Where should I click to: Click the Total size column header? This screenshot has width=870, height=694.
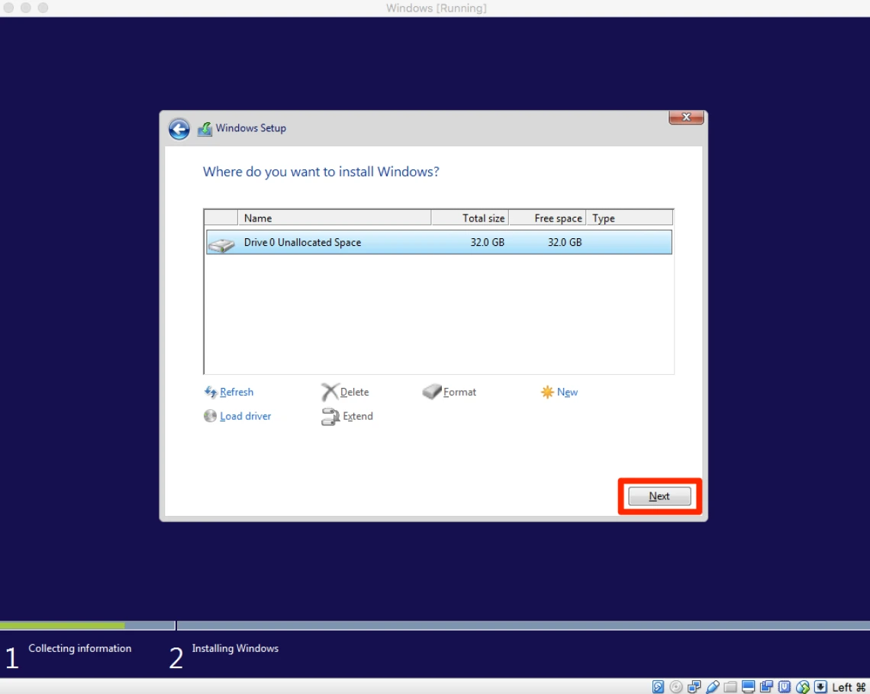pos(470,218)
